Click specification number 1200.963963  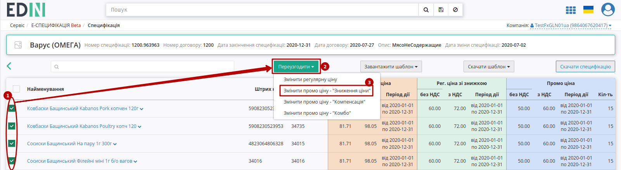coord(145,45)
